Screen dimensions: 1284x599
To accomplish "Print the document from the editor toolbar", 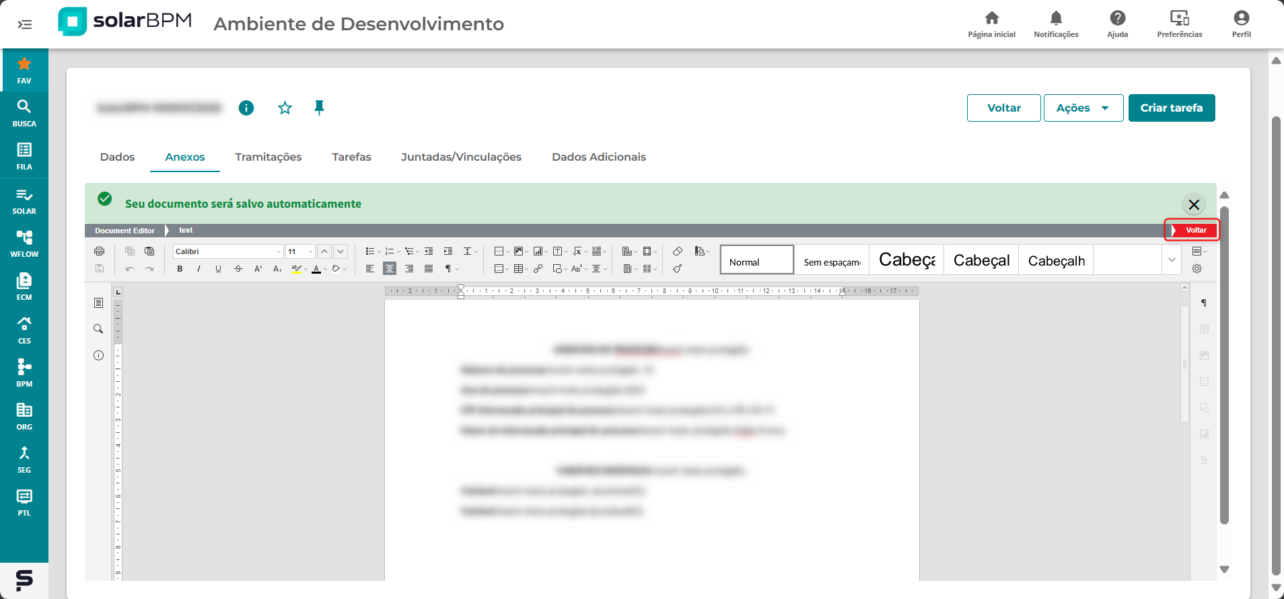I will click(x=99, y=251).
